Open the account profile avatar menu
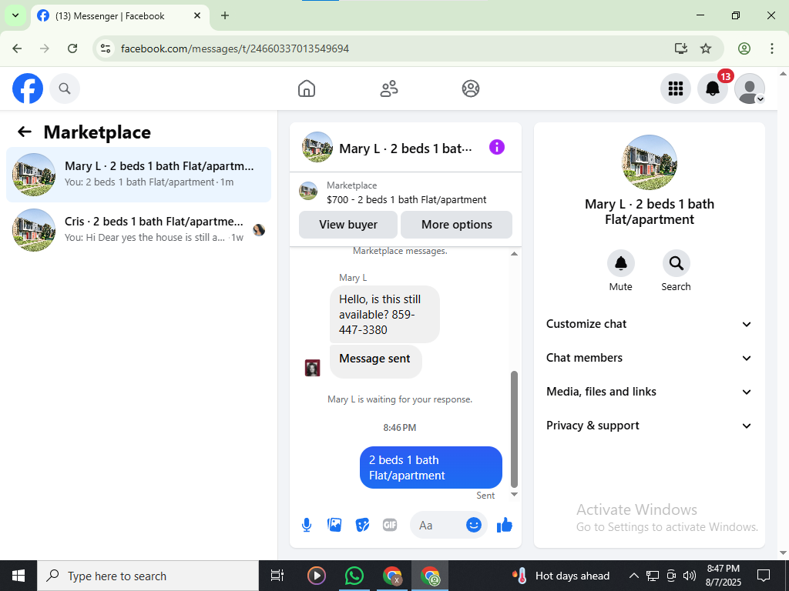 coord(750,88)
